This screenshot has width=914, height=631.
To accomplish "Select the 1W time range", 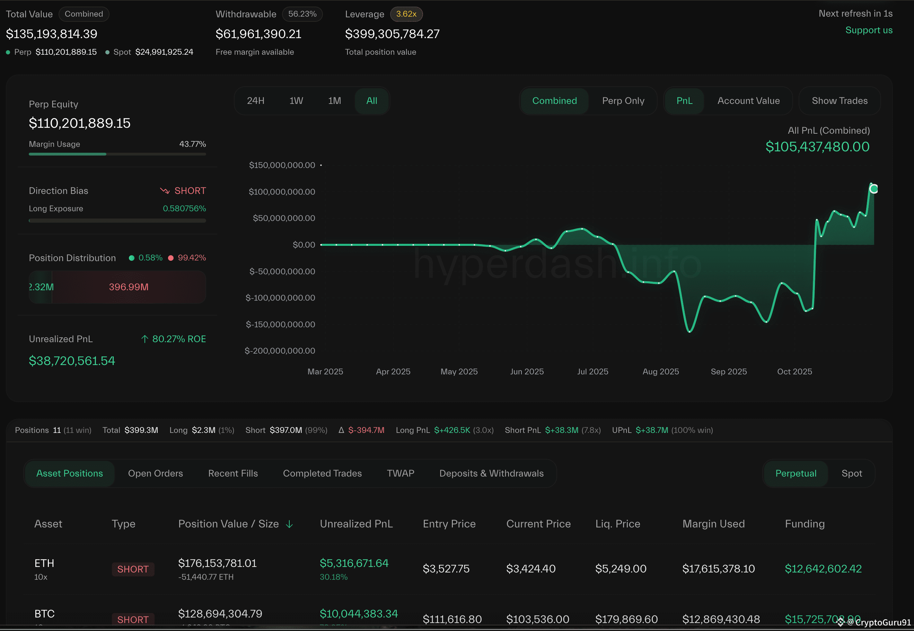I will coord(296,101).
